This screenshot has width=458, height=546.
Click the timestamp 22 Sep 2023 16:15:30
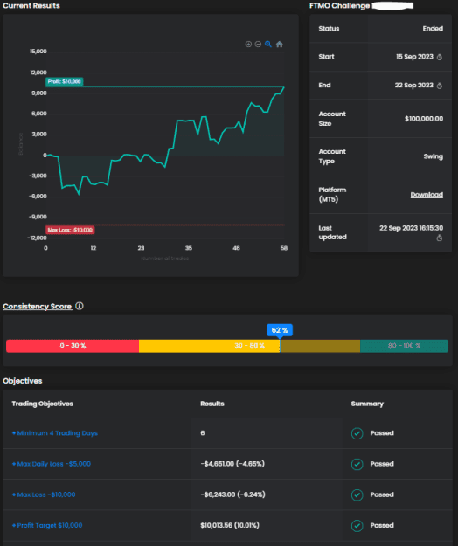click(412, 228)
